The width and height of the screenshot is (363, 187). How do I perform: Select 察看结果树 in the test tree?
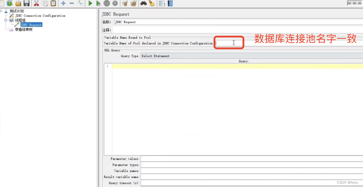[24, 29]
